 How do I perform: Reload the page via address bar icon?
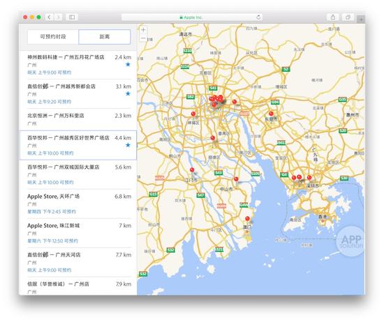(x=258, y=17)
